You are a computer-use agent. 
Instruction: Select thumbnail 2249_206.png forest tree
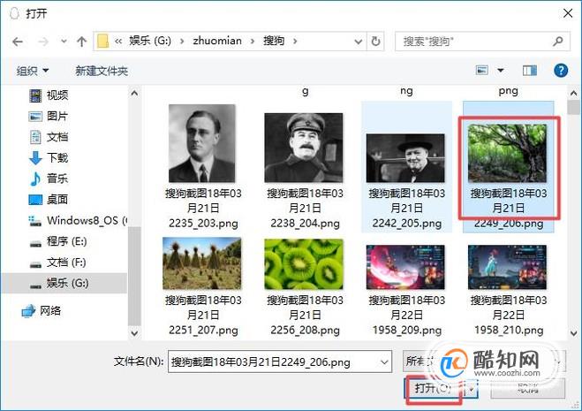(507, 153)
